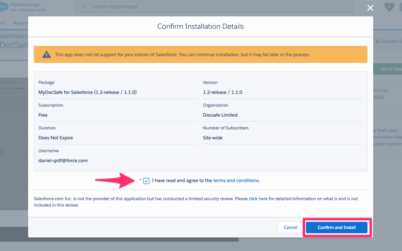The width and height of the screenshot is (402, 251).
Task: Click the 'Number of Subscribers' label
Action: click(226, 128)
